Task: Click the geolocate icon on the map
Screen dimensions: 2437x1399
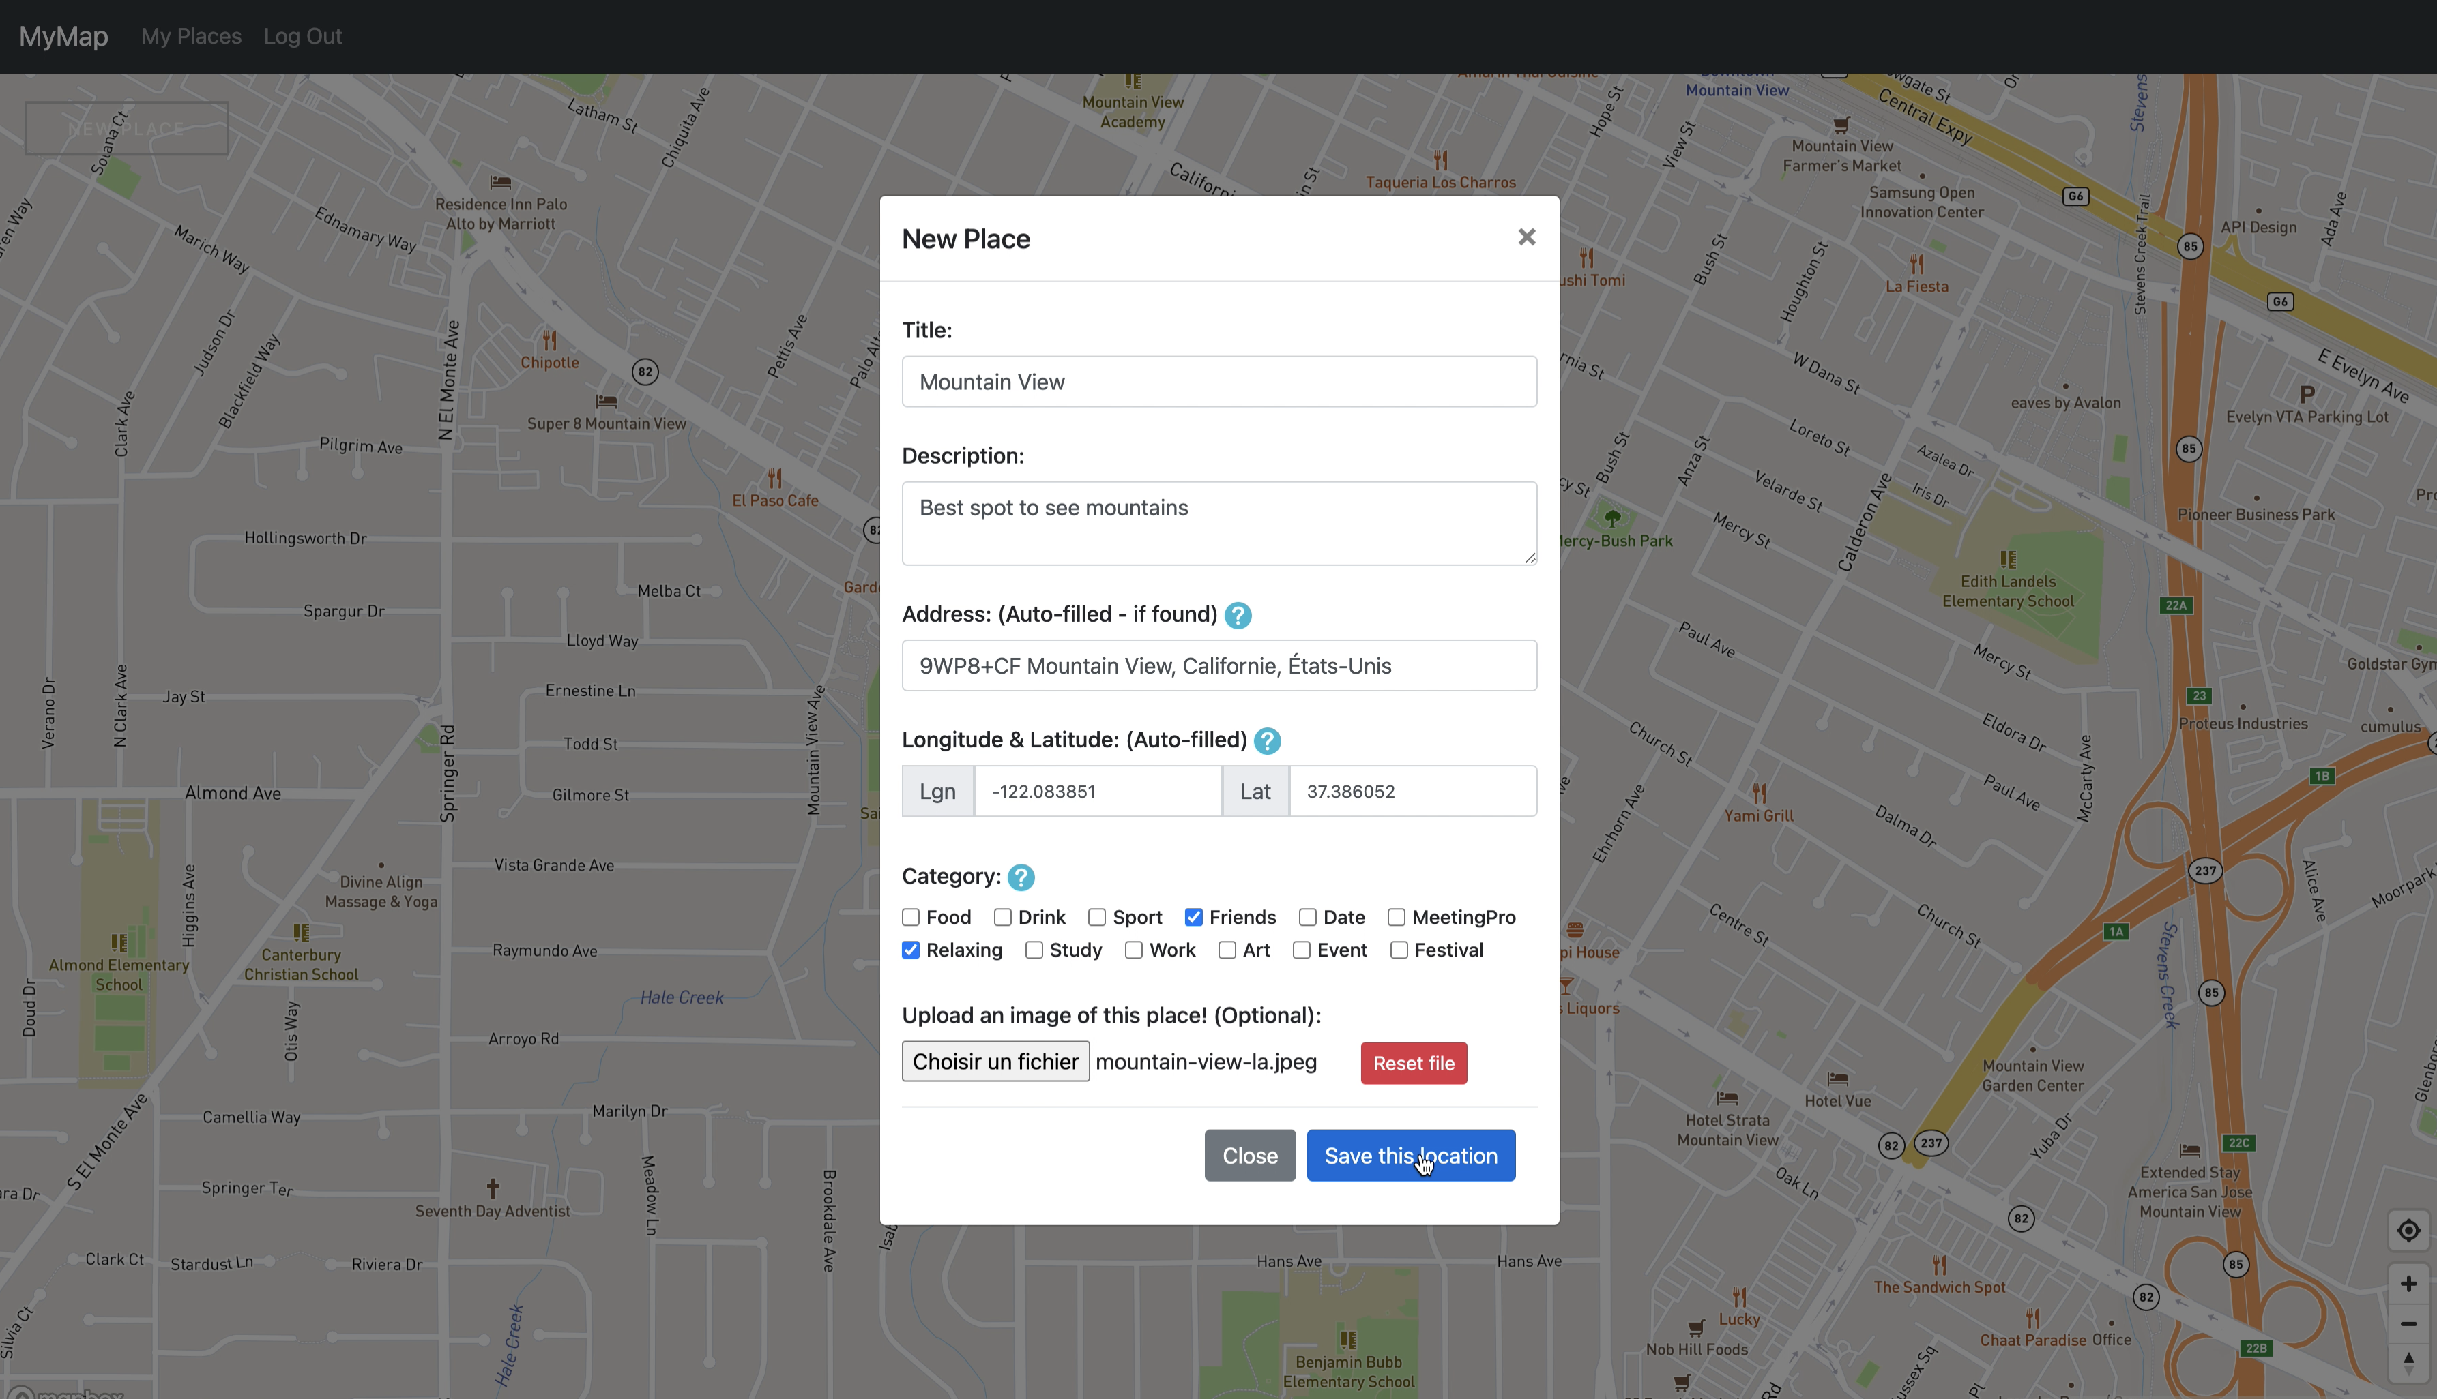Action: click(2408, 1231)
